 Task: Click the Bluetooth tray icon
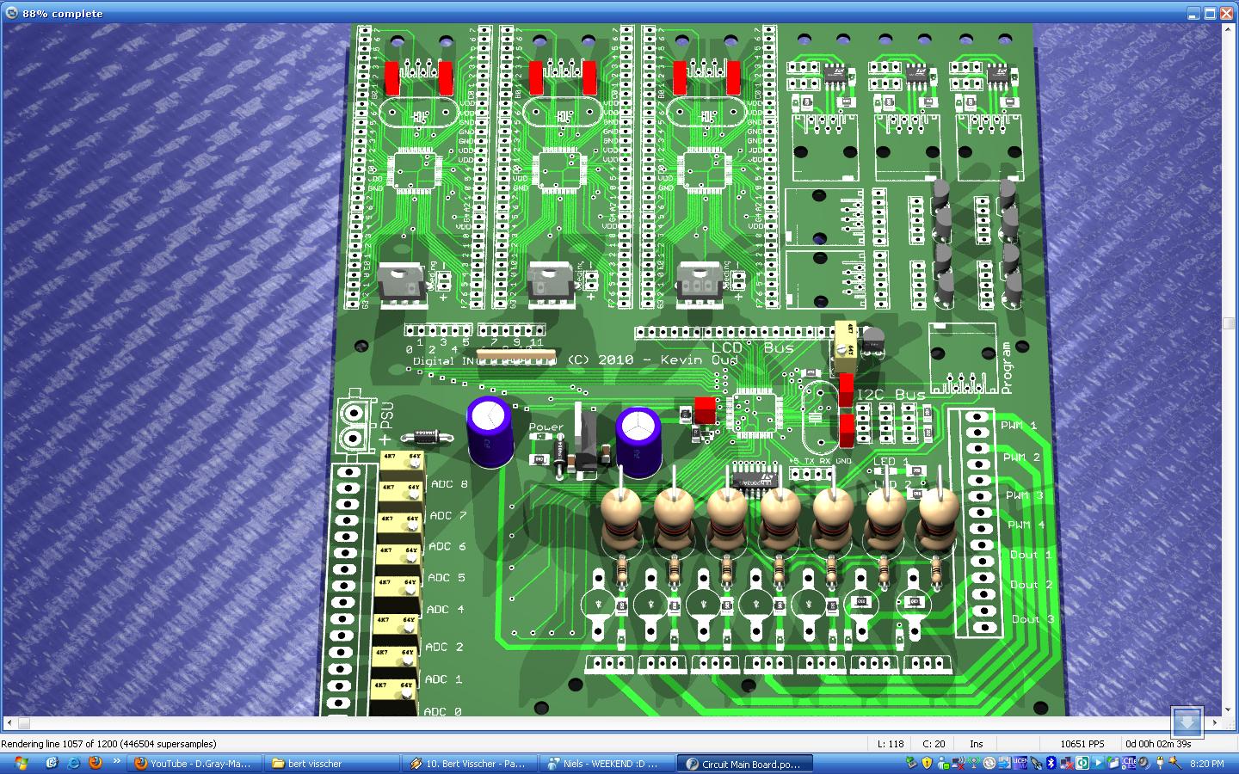click(1051, 763)
